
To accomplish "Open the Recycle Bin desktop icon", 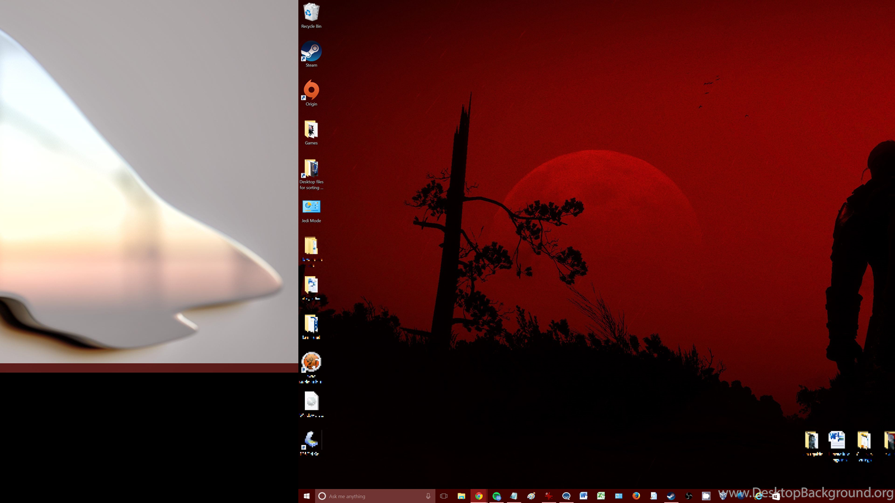I will 311,15.
